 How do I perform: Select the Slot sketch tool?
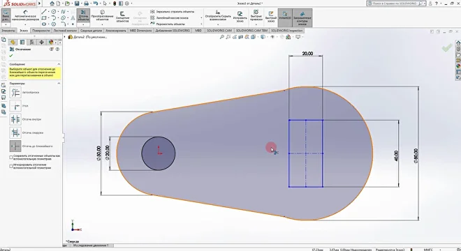[x=44, y=24]
